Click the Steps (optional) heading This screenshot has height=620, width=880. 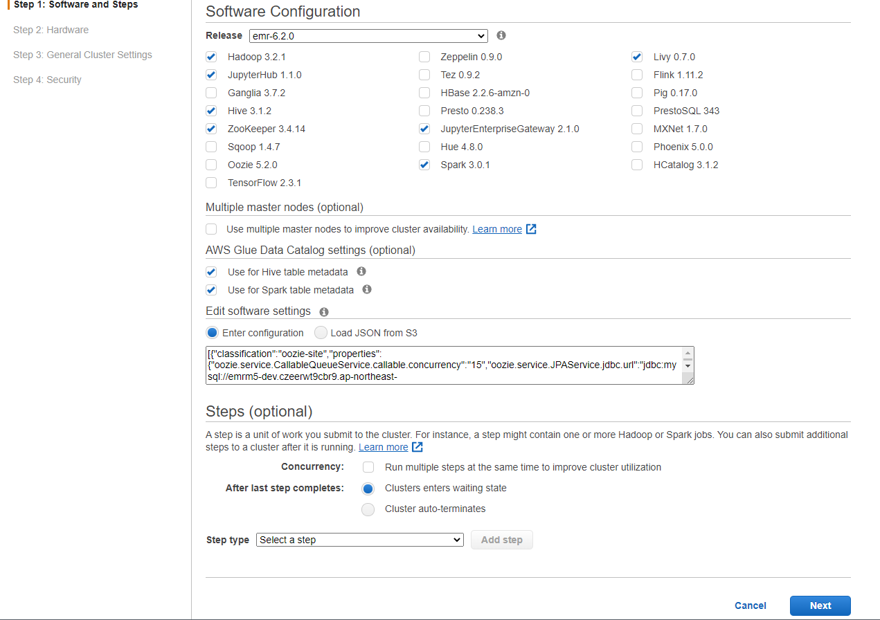click(x=259, y=412)
